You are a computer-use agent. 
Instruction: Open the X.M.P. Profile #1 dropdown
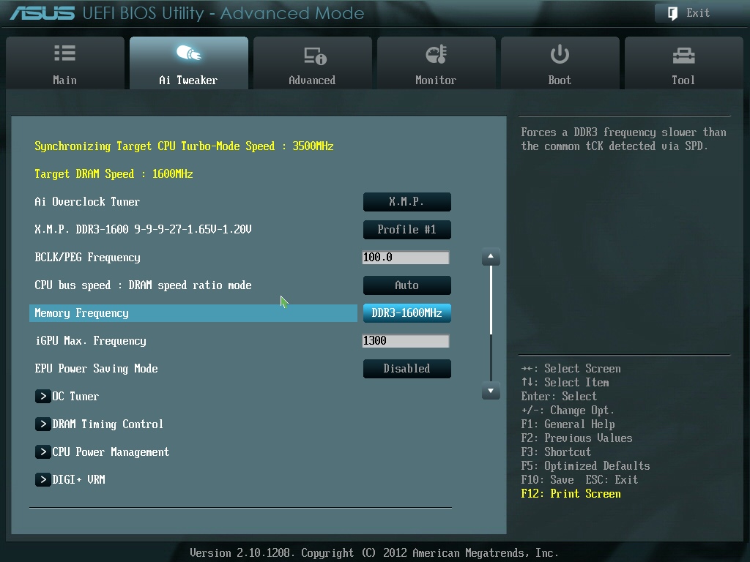pyautogui.click(x=407, y=229)
